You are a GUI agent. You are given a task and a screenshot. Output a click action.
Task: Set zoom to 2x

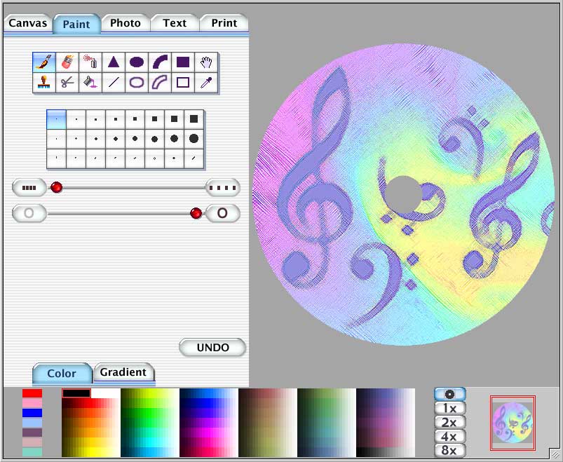click(450, 422)
